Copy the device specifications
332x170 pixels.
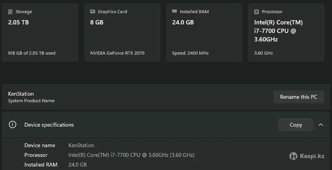pos(296,125)
